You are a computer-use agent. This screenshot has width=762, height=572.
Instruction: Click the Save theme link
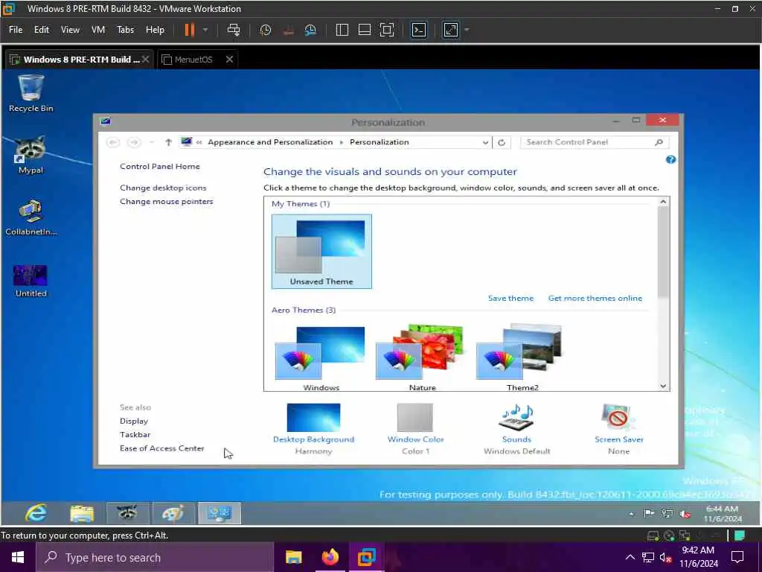tap(510, 298)
